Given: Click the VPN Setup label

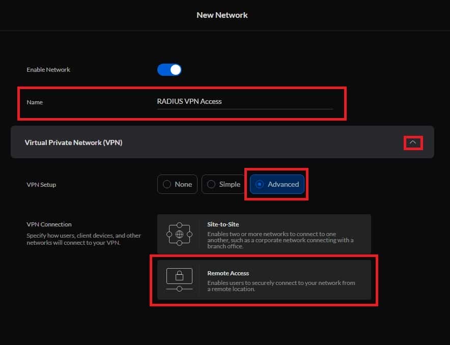Looking at the screenshot, I should pyautogui.click(x=41, y=184).
